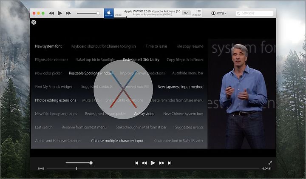306x179 pixels.
Task: Play video from overlay control bar
Action: pos(153,163)
